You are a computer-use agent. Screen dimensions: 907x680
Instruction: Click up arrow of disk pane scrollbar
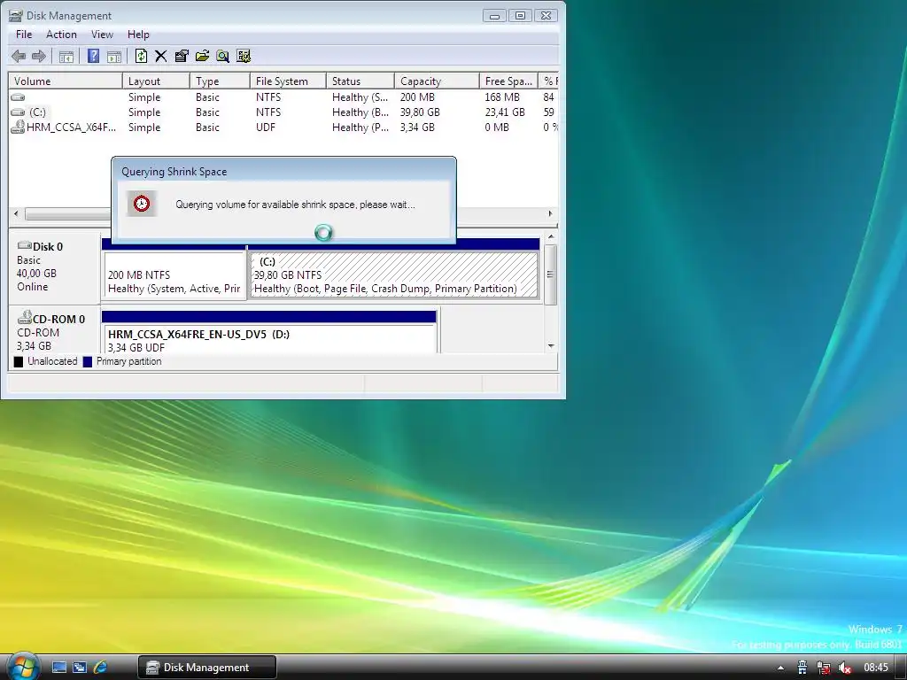click(551, 237)
